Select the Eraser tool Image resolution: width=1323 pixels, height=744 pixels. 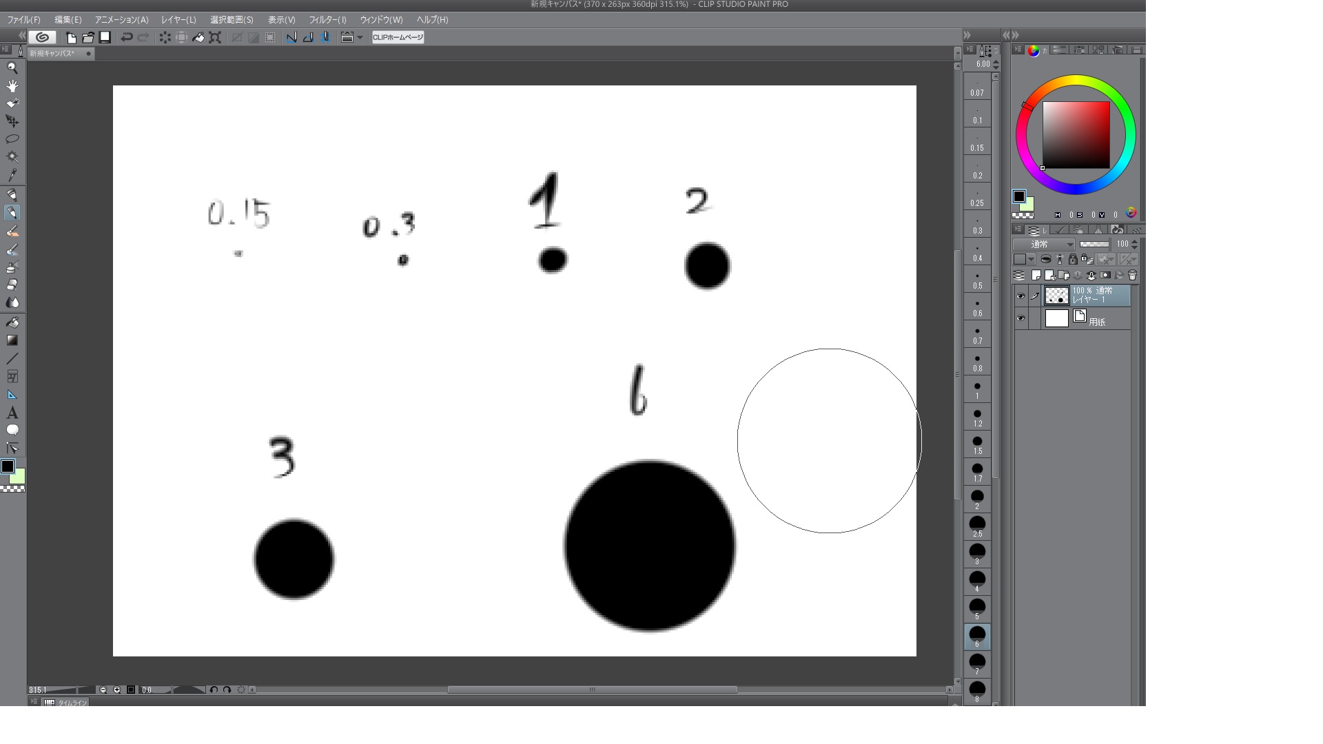(x=12, y=285)
